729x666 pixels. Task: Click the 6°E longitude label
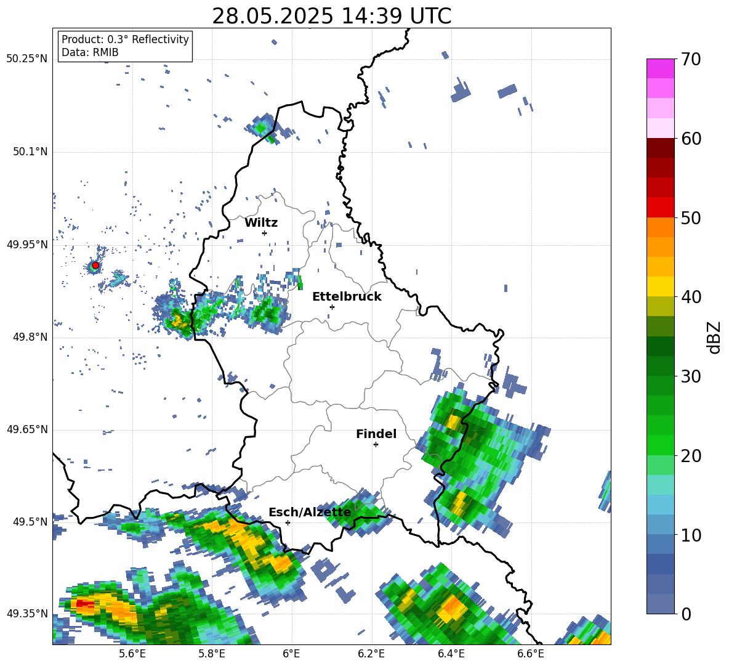(x=291, y=654)
